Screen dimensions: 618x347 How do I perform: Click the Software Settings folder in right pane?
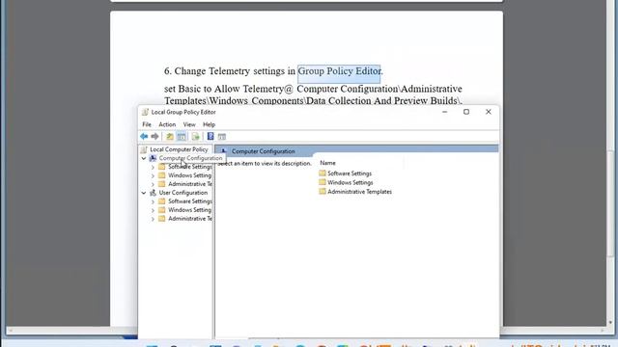(346, 173)
